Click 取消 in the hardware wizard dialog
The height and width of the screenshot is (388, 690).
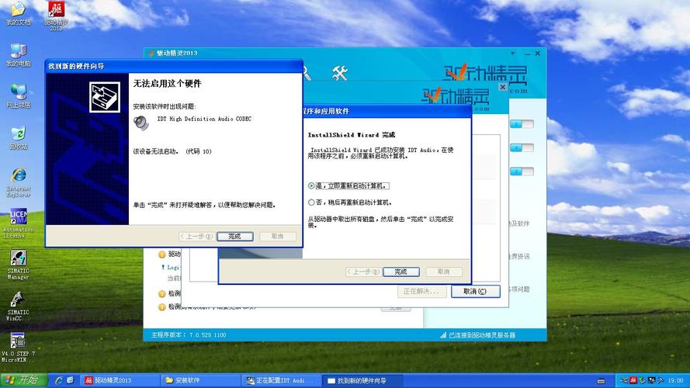[277, 236]
